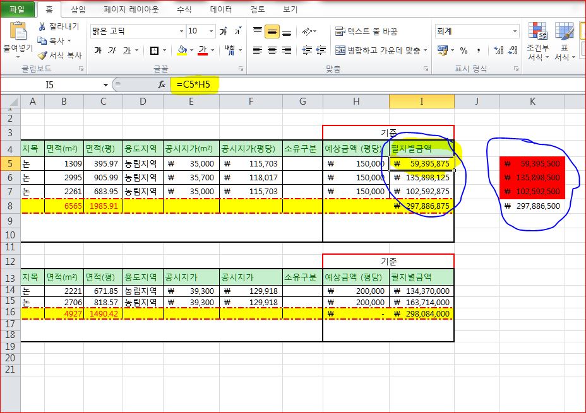586x413 pixels.
Task: Open the 수식 ribbon tab
Action: [x=184, y=9]
